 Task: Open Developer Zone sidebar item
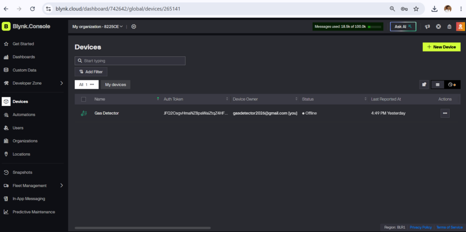[27, 83]
